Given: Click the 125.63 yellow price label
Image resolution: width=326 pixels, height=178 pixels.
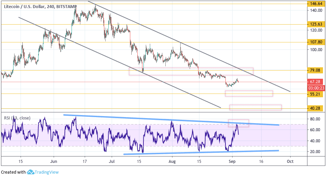Looking at the screenshot, I should tap(315, 24).
